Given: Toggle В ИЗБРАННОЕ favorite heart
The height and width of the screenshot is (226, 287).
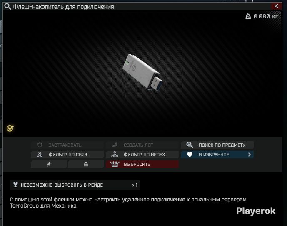Looking at the screenshot, I should (x=190, y=155).
